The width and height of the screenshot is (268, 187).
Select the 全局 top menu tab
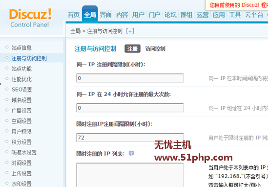click(x=90, y=15)
